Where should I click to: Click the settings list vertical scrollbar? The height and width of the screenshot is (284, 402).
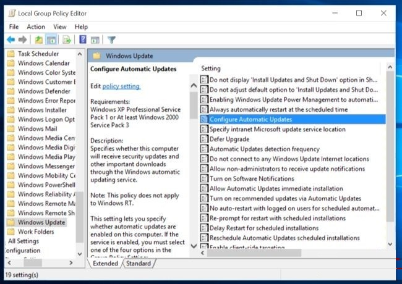coord(390,154)
